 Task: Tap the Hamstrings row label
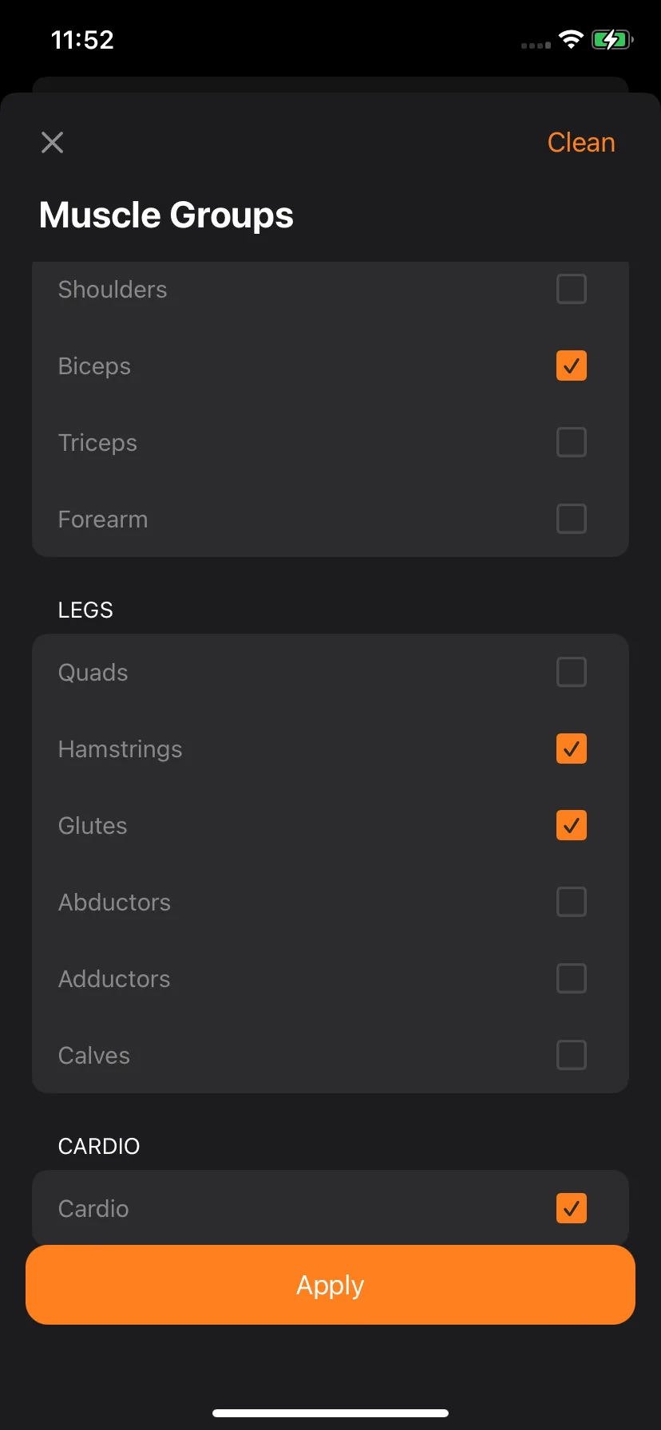(120, 749)
